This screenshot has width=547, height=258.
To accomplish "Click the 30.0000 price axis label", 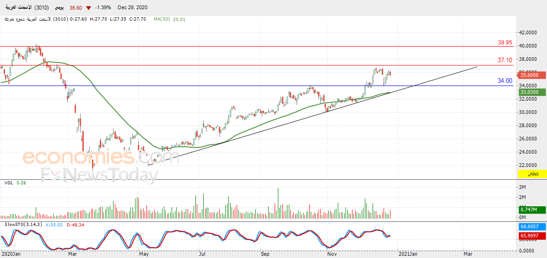I will point(528,112).
